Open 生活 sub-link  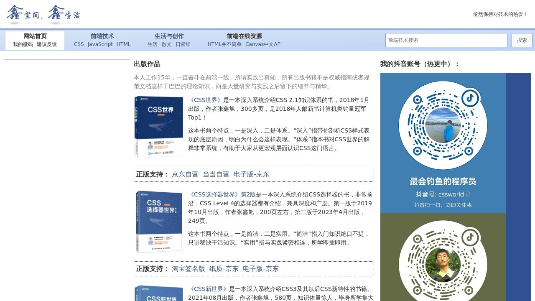tap(152, 44)
